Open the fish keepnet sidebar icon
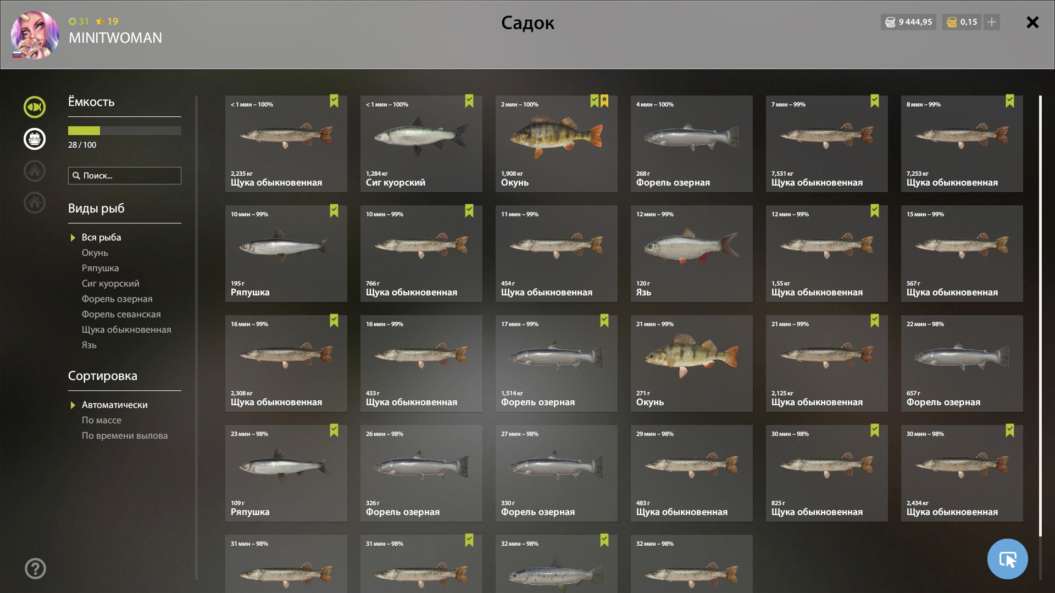 pos(35,107)
